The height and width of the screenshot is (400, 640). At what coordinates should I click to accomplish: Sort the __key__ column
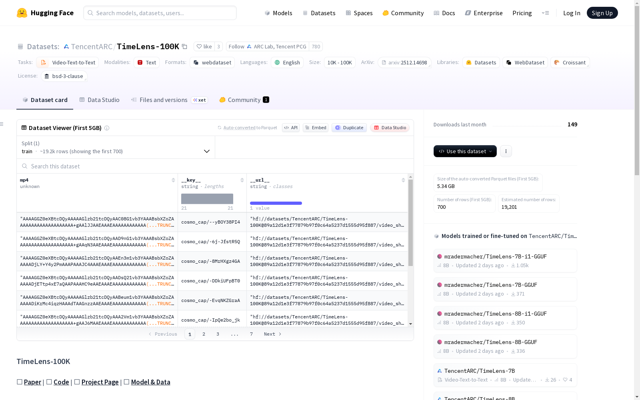242,180
